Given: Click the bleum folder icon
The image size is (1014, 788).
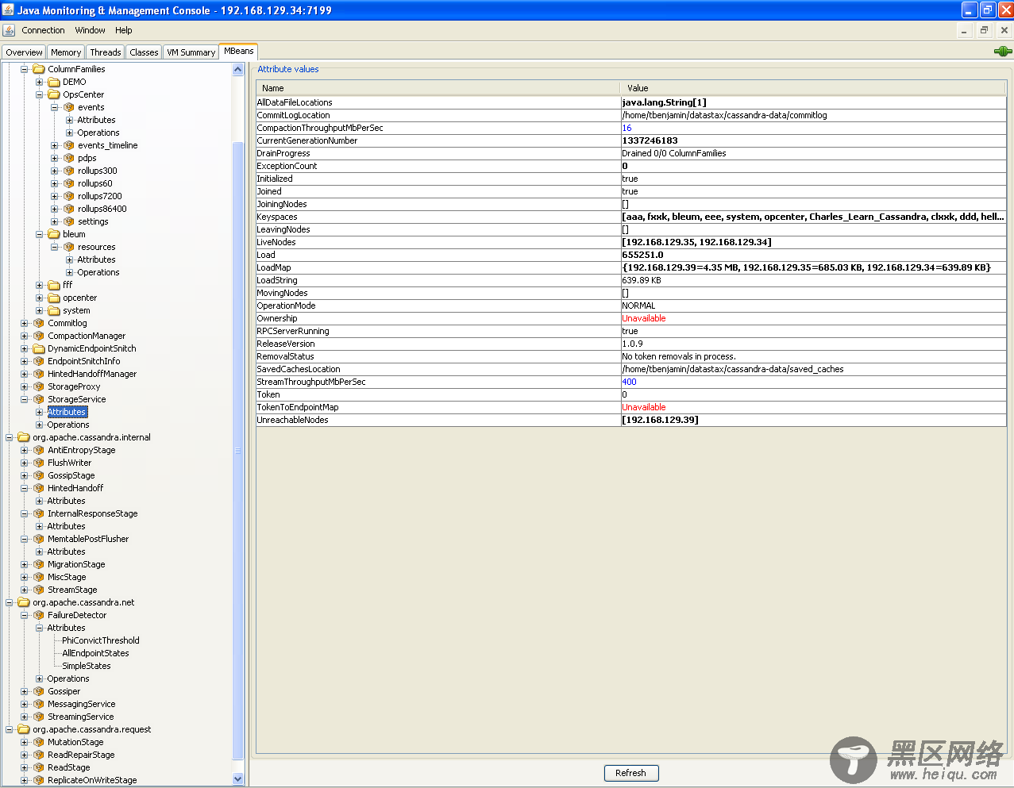Looking at the screenshot, I should (x=54, y=234).
